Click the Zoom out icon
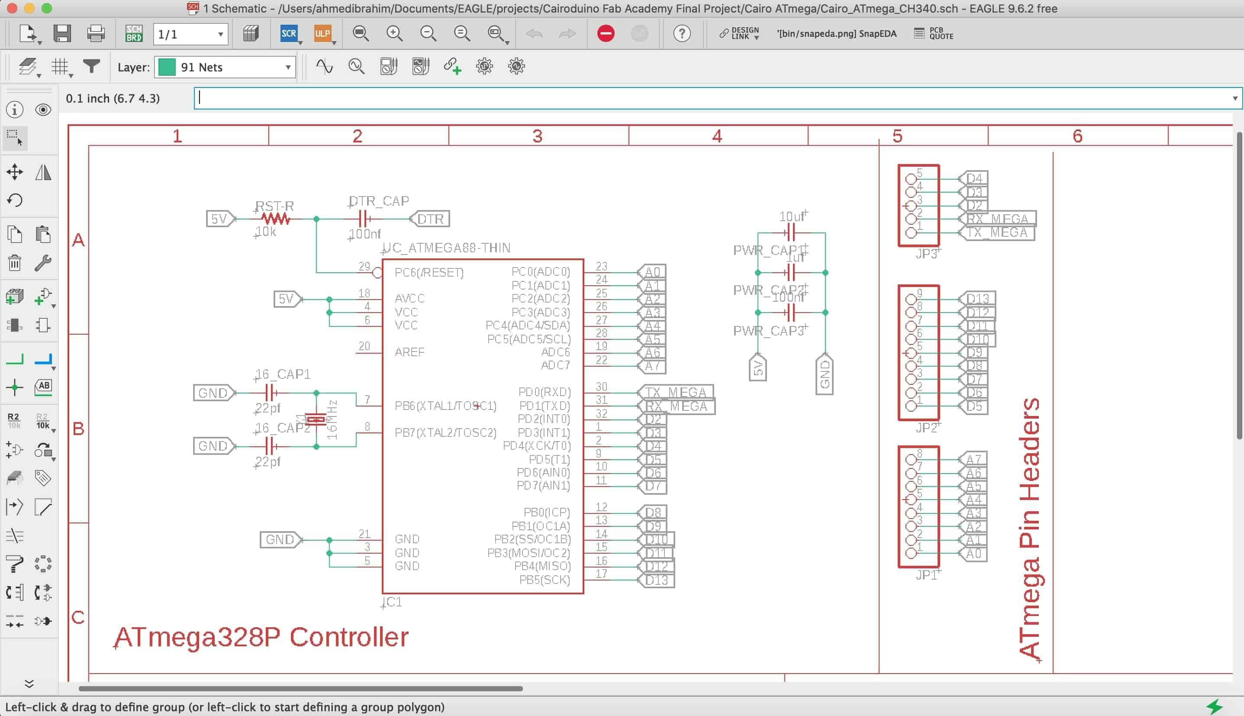The height and width of the screenshot is (716, 1244). pos(428,33)
